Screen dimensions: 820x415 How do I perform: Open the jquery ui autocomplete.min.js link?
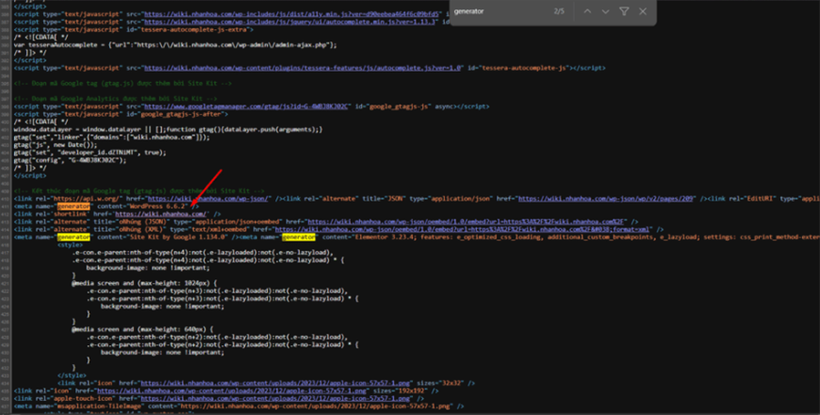pos(290,22)
